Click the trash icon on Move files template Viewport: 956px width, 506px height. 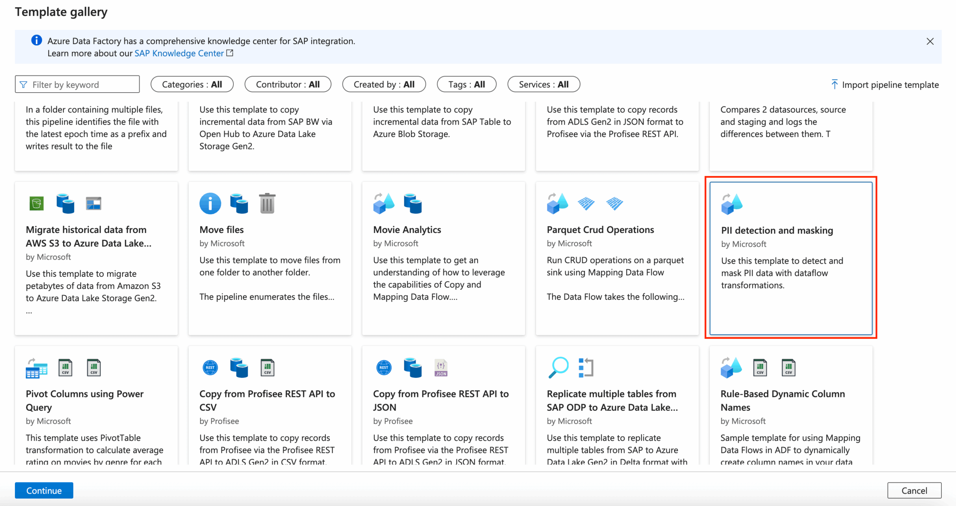267,203
